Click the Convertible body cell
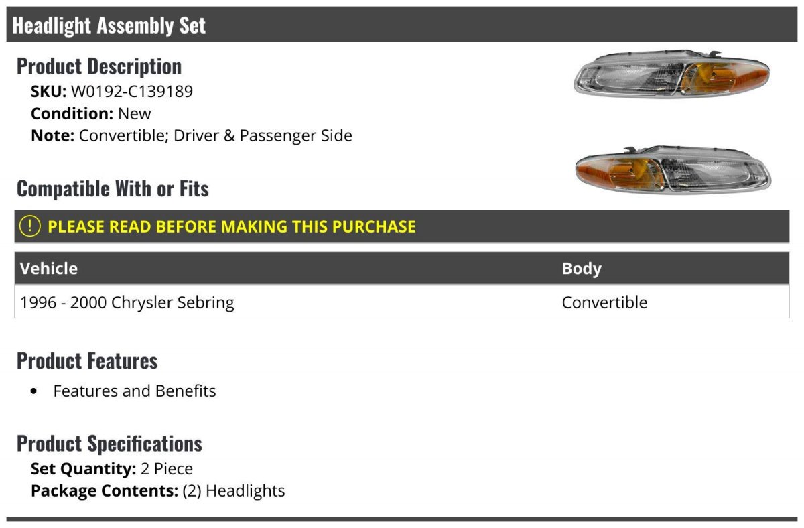804x528 pixels. 604,302
